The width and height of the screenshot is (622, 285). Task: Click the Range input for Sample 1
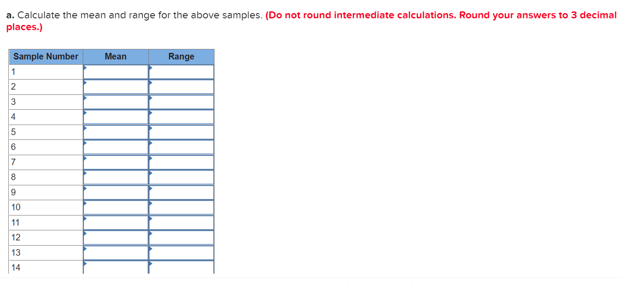click(x=181, y=71)
